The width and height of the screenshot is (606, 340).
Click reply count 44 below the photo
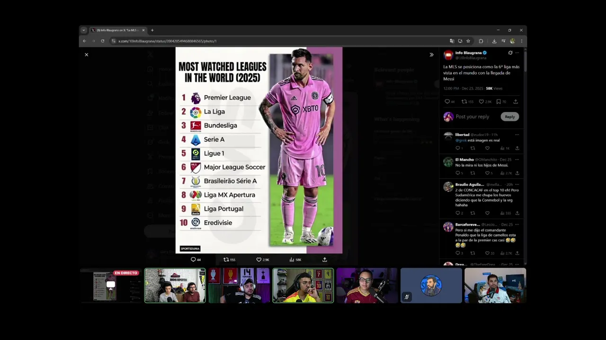pyautogui.click(x=196, y=260)
